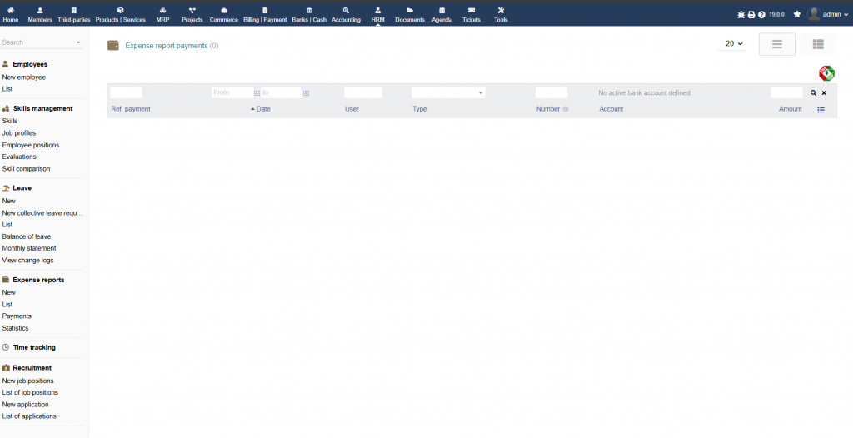Open Employee positions menu entry
Screen dimensions: 853x438
31,145
